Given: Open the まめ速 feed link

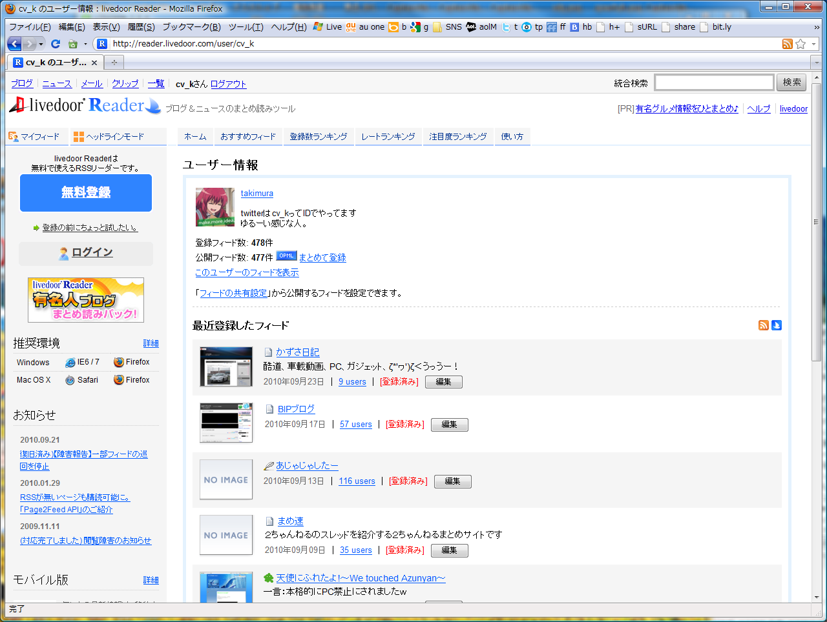Looking at the screenshot, I should pos(290,521).
